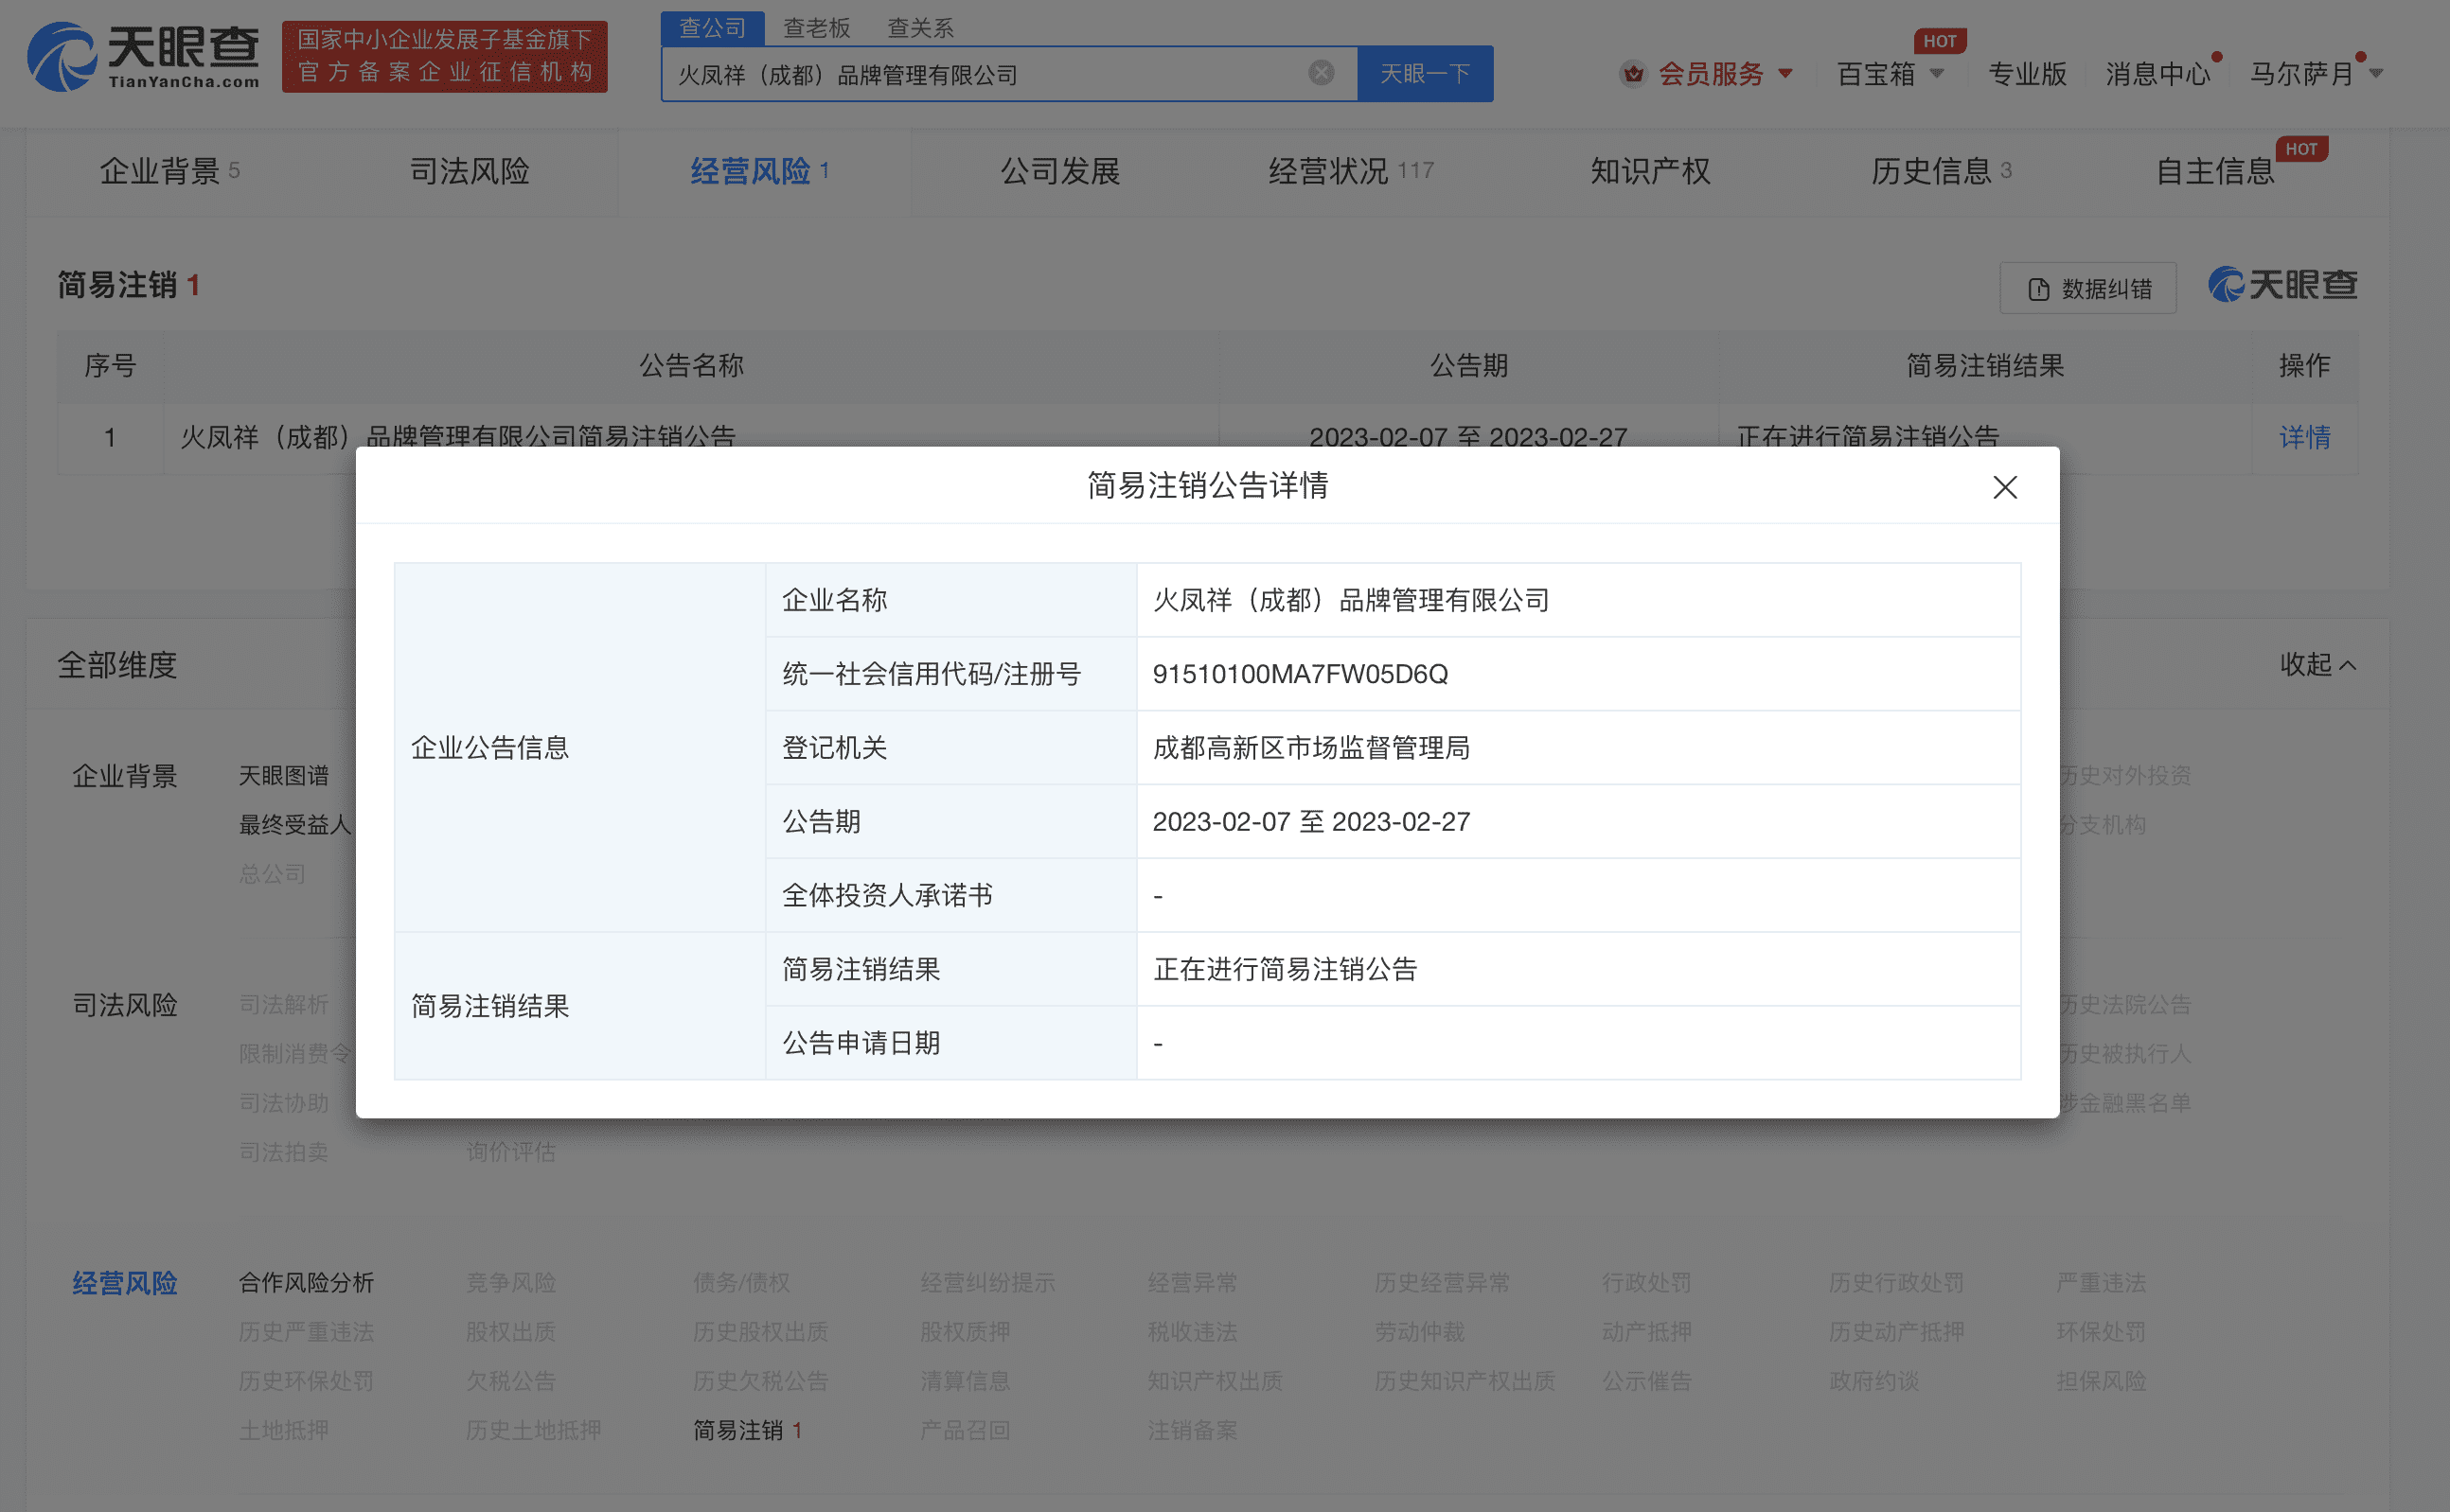This screenshot has height=1512, width=2450.
Task: Close the 简易注销公告详情 dialog with the X
Action: (x=2004, y=487)
